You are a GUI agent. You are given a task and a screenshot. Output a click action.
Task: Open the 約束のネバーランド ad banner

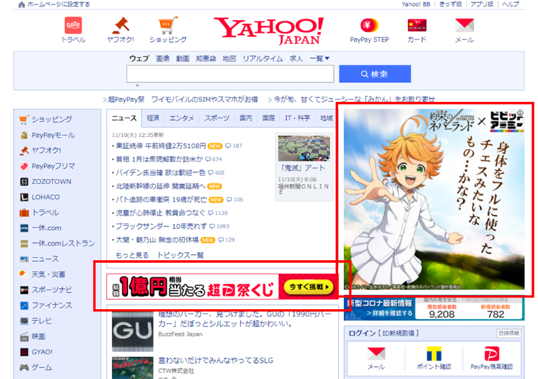pos(434,199)
